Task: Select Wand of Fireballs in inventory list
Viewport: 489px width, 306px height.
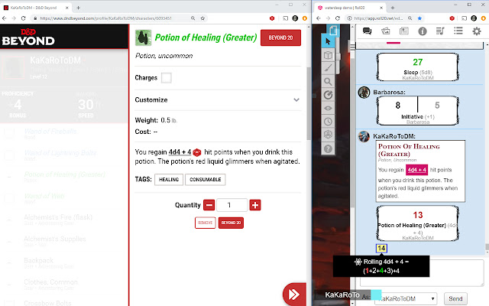Action: point(50,132)
